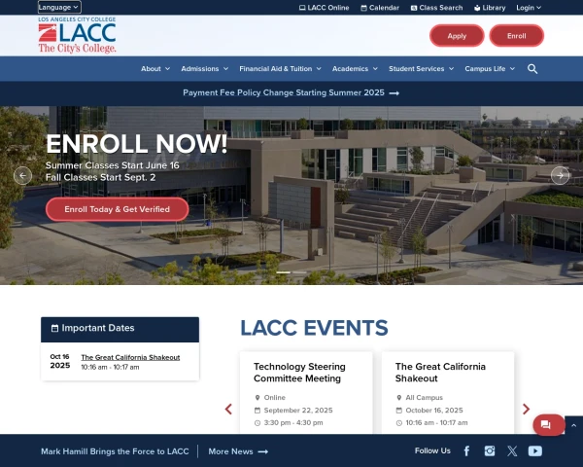The height and width of the screenshot is (467, 583).
Task: Open Financial Aid & Tuition menu
Action: click(x=280, y=68)
